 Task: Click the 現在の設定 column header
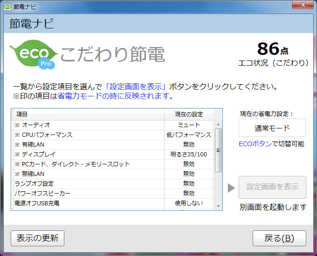[189, 115]
